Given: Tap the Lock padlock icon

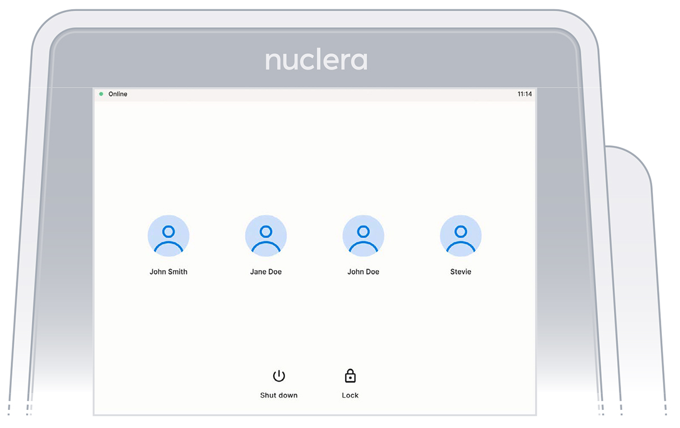Looking at the screenshot, I should pos(350,376).
